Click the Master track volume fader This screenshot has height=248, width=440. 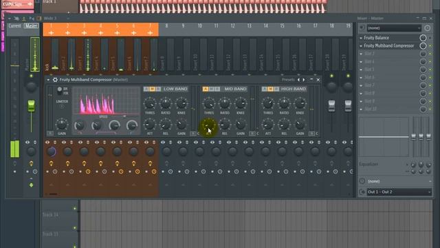31,105
